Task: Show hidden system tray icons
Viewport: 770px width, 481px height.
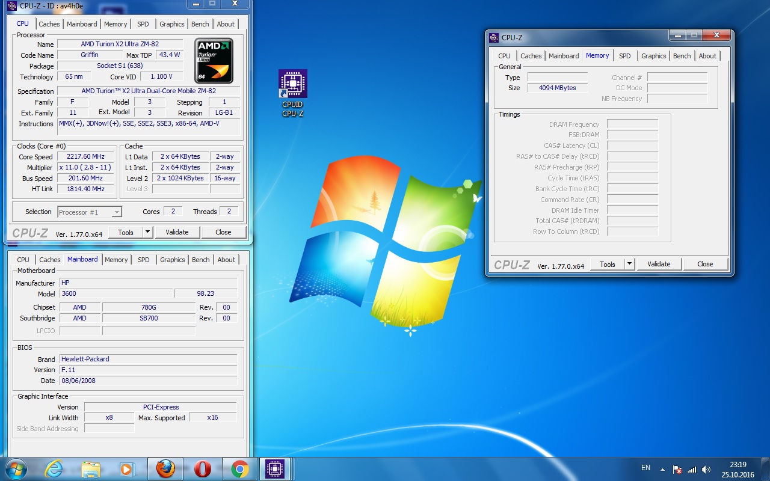Action: click(662, 470)
